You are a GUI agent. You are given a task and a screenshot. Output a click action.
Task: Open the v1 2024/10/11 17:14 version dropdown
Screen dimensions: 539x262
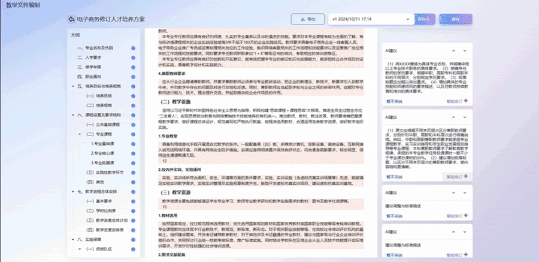[371, 19]
